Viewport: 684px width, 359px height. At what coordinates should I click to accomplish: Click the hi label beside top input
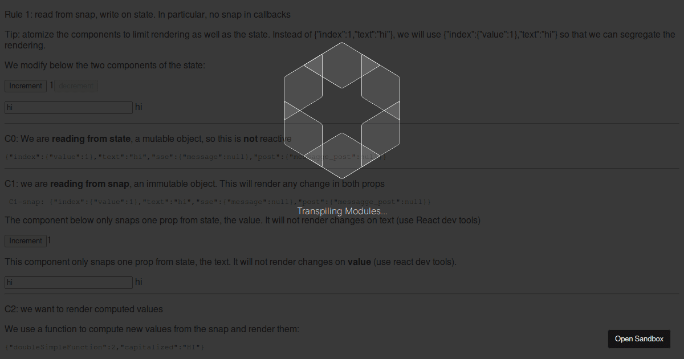click(x=139, y=107)
